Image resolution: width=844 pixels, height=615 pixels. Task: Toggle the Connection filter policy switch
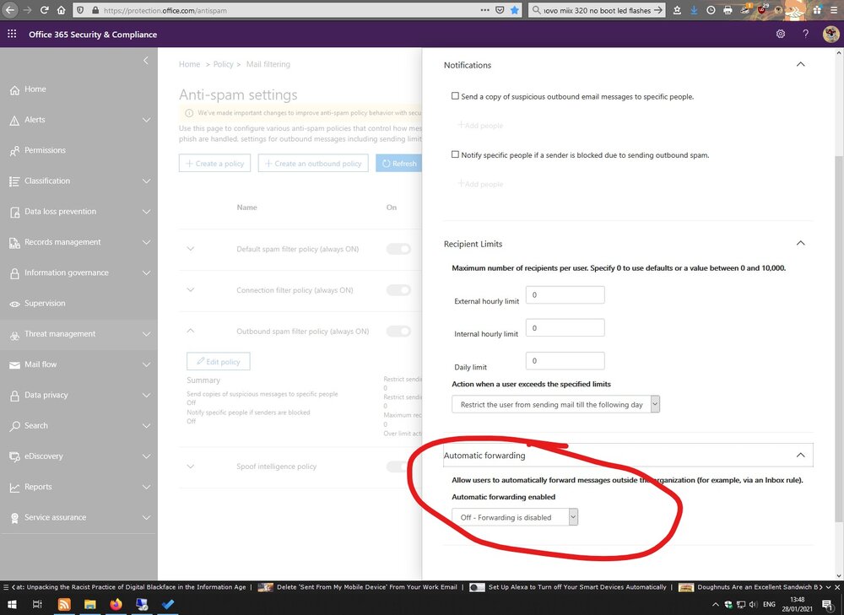[x=398, y=290]
